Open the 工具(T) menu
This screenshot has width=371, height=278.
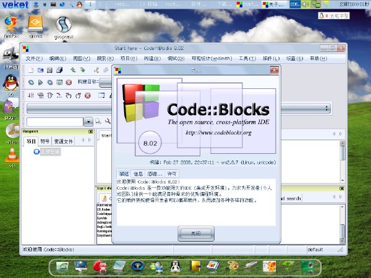tap(247, 59)
